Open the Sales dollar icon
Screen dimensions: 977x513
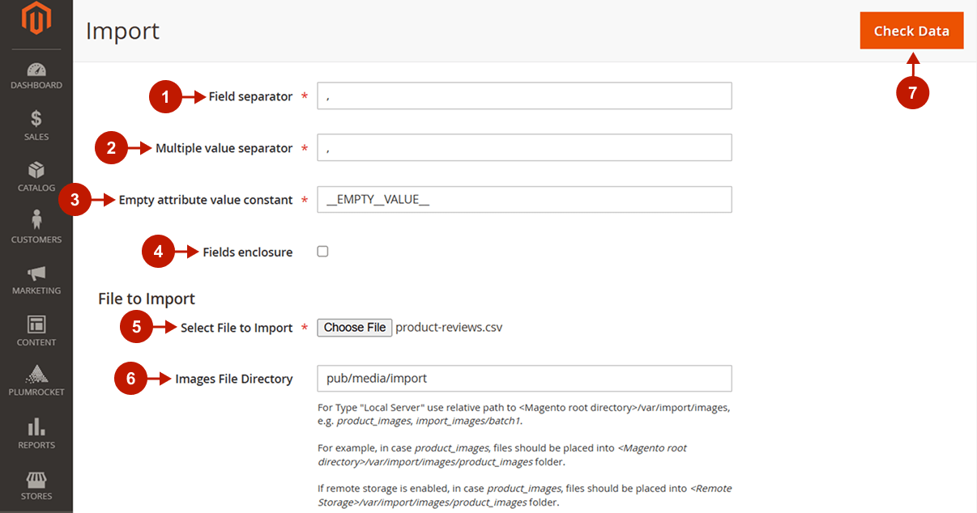coord(36,119)
